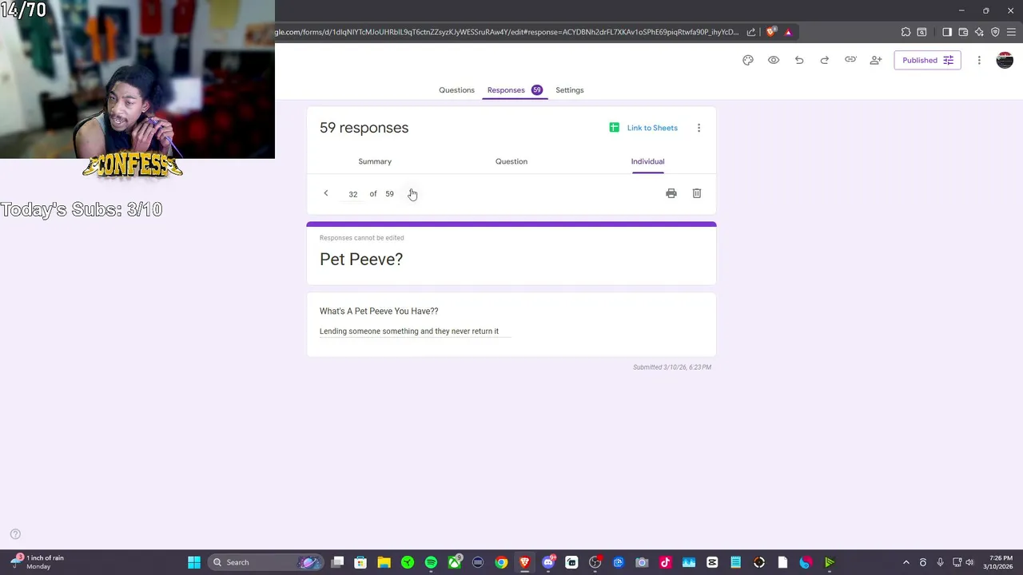1023x575 pixels.
Task: Open CapCut from the taskbar
Action: (712, 562)
